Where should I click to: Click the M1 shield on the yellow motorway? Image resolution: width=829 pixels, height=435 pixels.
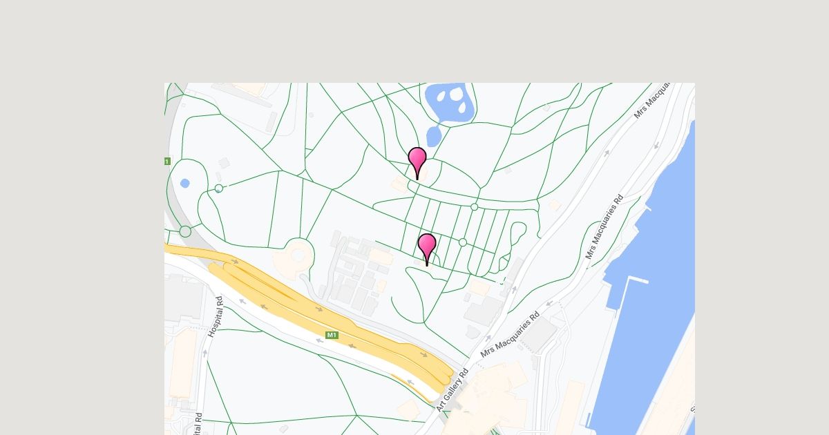(x=332, y=335)
